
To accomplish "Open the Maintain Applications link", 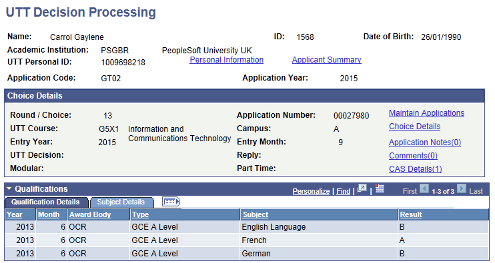I will pyautogui.click(x=426, y=113).
